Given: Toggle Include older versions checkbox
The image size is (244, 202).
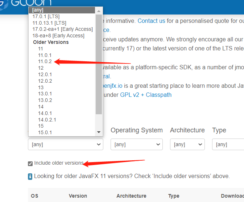Looking at the screenshot, I should click(x=30, y=164).
